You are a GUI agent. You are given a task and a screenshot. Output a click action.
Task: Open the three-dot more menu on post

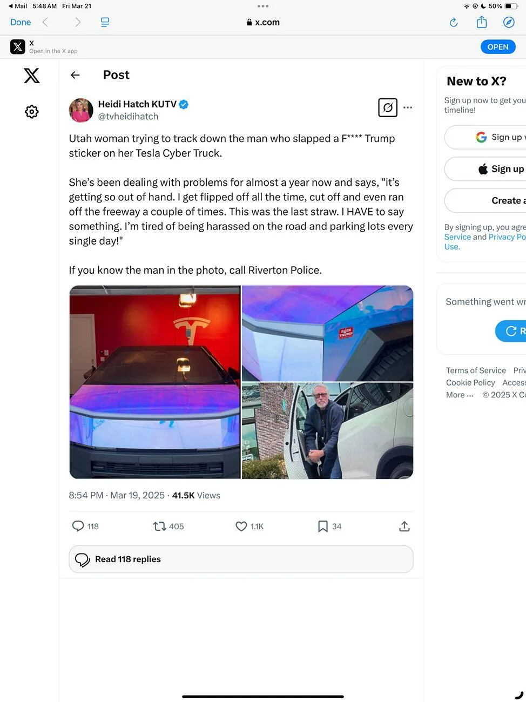click(x=408, y=107)
